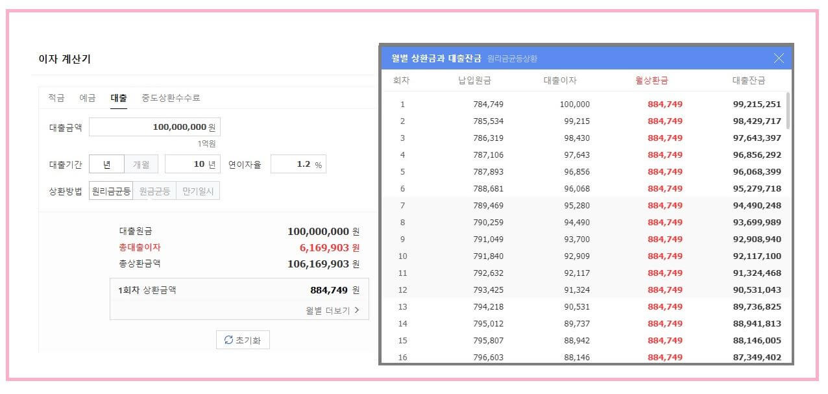Click interest 98,430 in row 3
Screen dimensions: 828x394
[577, 138]
